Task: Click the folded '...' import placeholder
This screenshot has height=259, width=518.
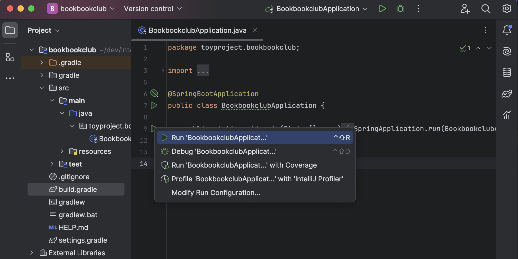Action: (203, 71)
